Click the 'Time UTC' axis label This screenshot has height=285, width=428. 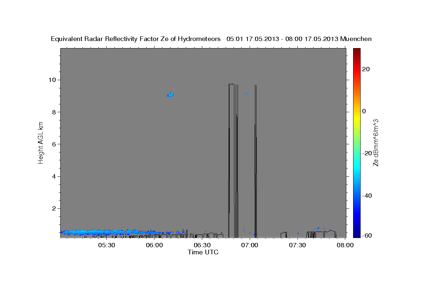[203, 252]
